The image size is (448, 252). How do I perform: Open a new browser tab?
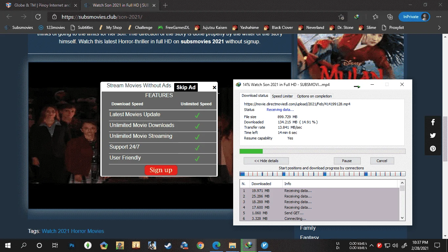click(x=165, y=5)
